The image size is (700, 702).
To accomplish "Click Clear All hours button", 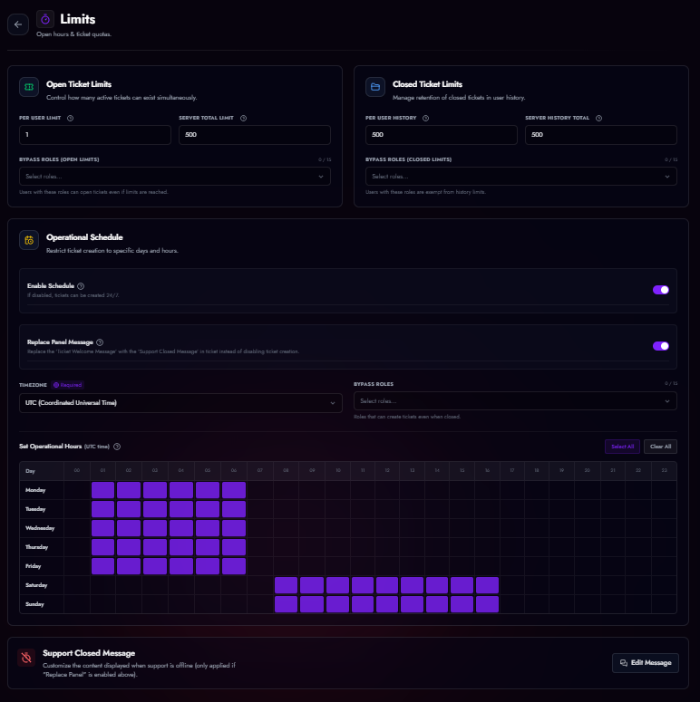I will tap(661, 447).
